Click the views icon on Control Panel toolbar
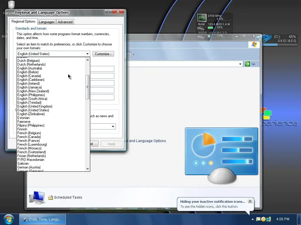Viewport: 301px width, 225px height. tap(129, 54)
